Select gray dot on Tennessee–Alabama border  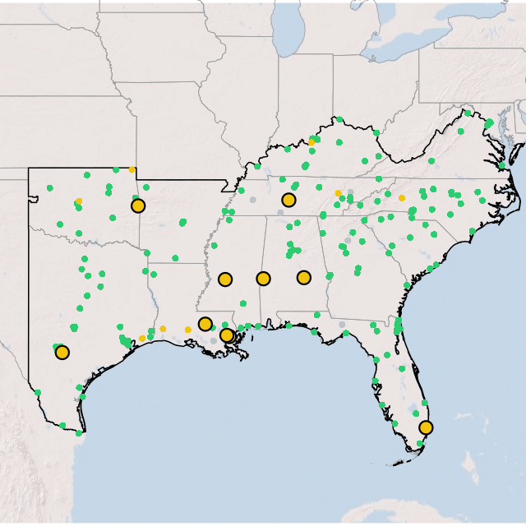tap(280, 212)
